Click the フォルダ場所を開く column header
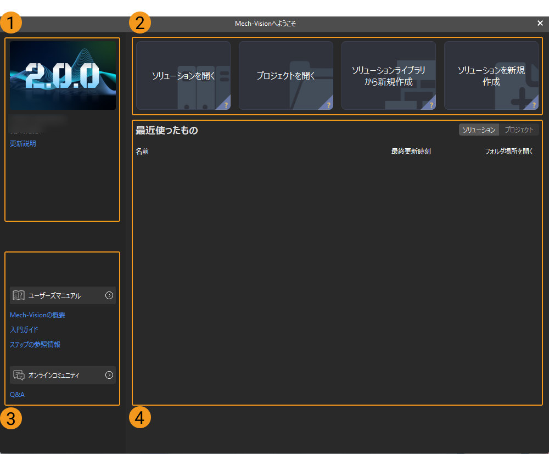 (509, 151)
